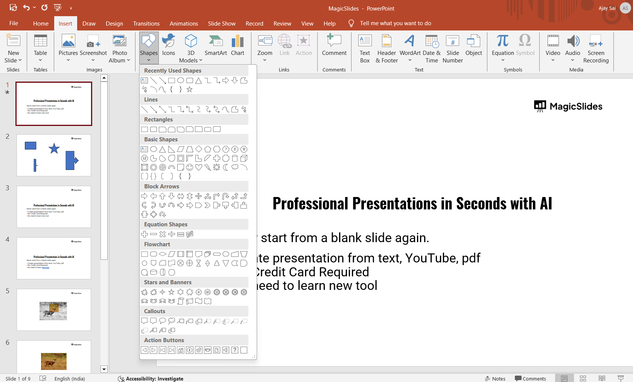Click the SmartArt icon in the ribbon
The image size is (633, 382).
click(x=216, y=45)
